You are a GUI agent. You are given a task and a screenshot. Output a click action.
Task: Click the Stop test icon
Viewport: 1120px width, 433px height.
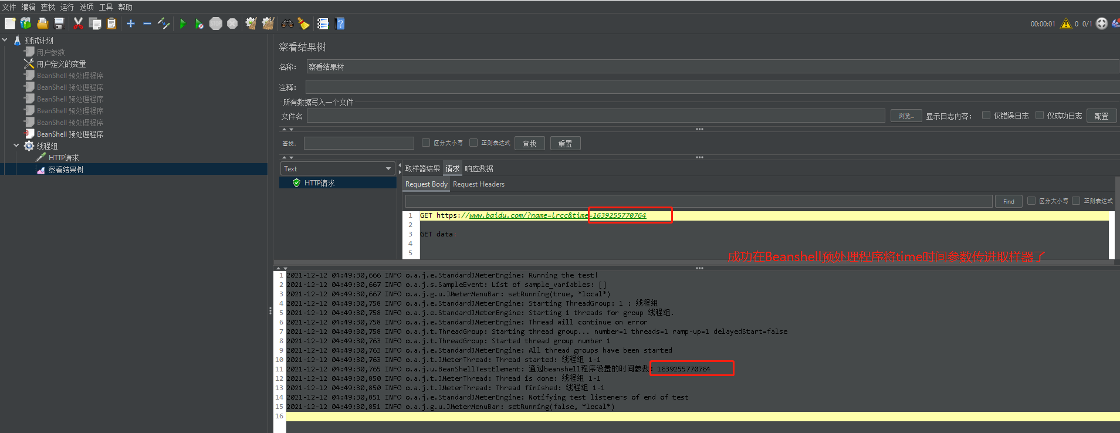(x=216, y=23)
